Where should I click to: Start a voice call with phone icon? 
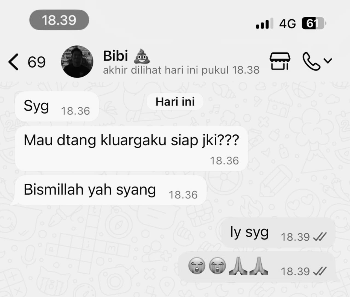pos(311,61)
